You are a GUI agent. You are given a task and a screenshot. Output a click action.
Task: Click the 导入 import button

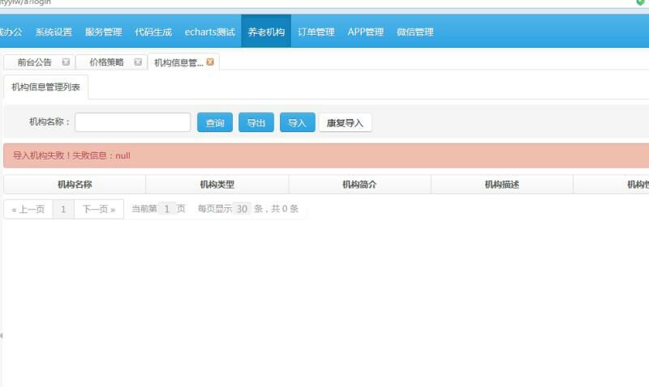point(297,123)
